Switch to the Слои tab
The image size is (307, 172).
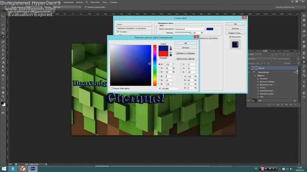[x=265, y=51]
